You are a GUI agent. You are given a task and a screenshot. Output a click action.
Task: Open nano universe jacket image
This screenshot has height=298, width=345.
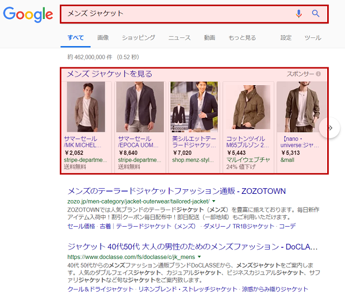pyautogui.click(x=301, y=107)
